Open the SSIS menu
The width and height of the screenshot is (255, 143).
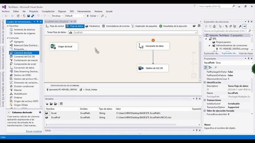click(x=72, y=12)
